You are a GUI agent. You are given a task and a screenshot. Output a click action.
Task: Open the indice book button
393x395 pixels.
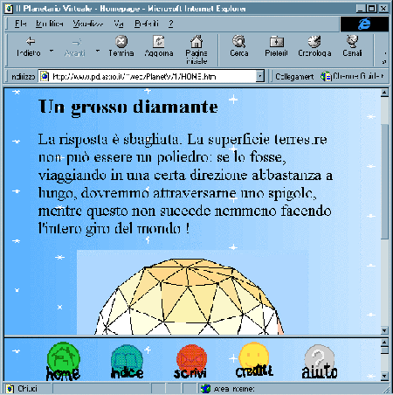pyautogui.click(x=127, y=362)
